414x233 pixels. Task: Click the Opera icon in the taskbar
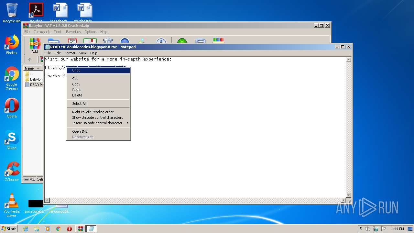click(x=69, y=229)
